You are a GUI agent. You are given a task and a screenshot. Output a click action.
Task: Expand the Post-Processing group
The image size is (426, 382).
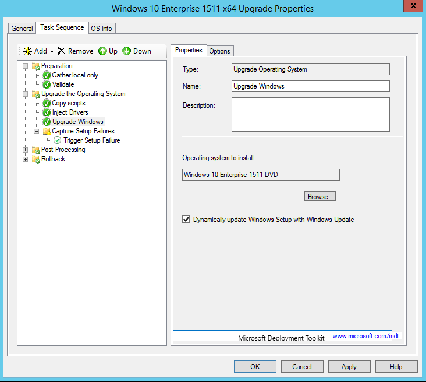coord(25,150)
